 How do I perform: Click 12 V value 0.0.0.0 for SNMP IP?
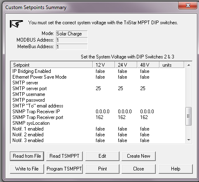[x=103, y=112]
